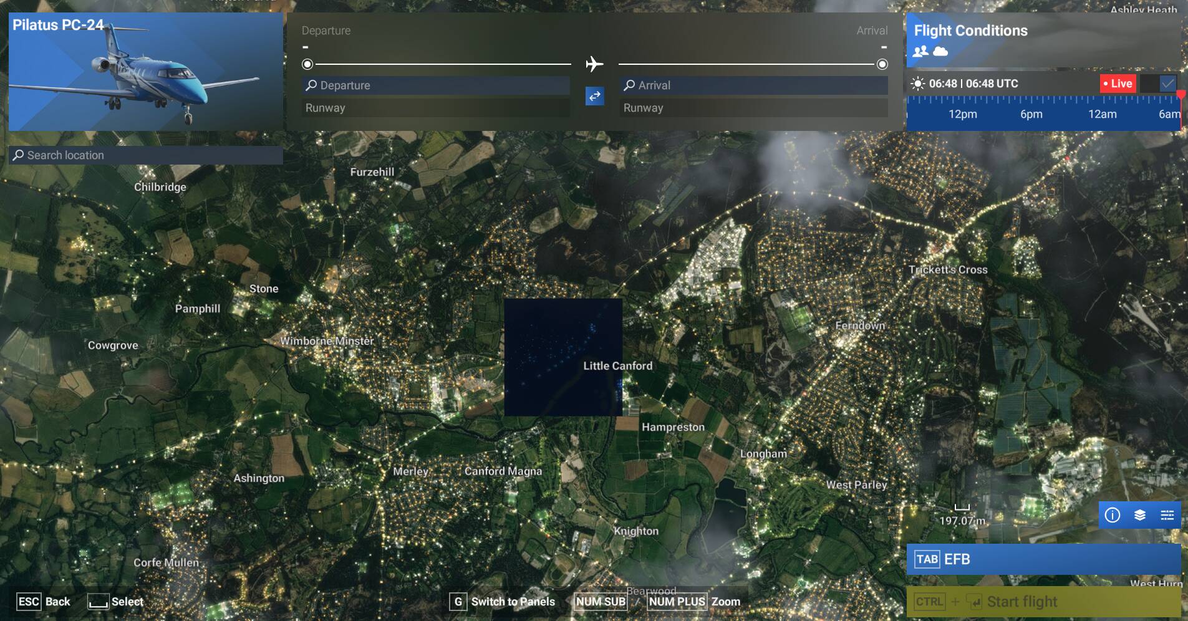Click 6pm on the time slider
This screenshot has height=621, width=1188.
1031,114
